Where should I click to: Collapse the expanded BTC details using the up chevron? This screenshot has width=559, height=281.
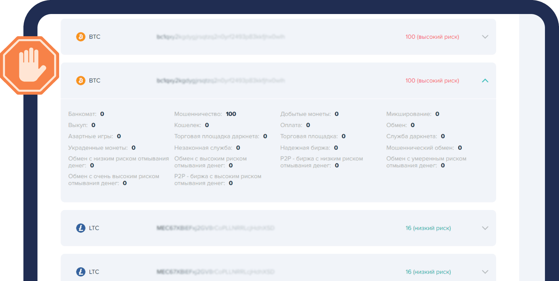click(485, 81)
